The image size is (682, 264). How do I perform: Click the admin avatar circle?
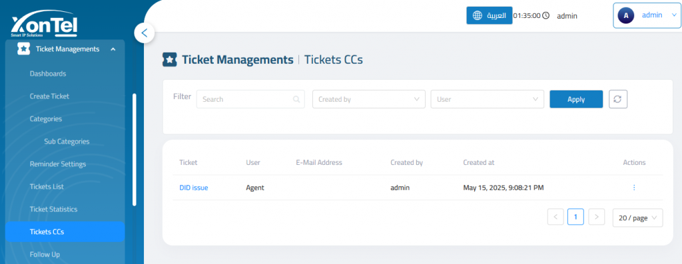[x=626, y=15]
